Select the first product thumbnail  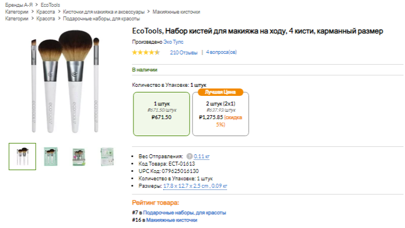click(x=23, y=156)
